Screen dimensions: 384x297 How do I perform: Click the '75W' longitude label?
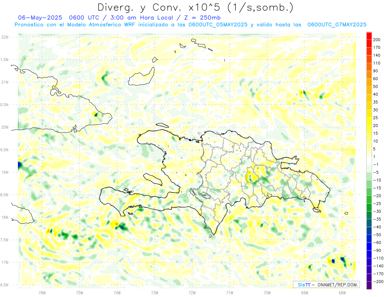80,293
